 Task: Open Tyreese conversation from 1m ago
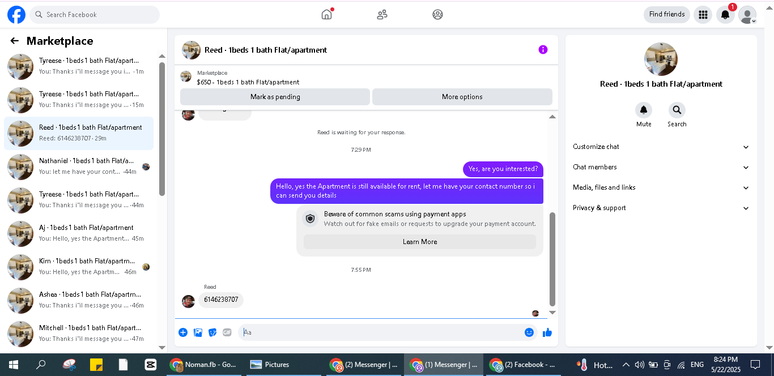pyautogui.click(x=79, y=67)
